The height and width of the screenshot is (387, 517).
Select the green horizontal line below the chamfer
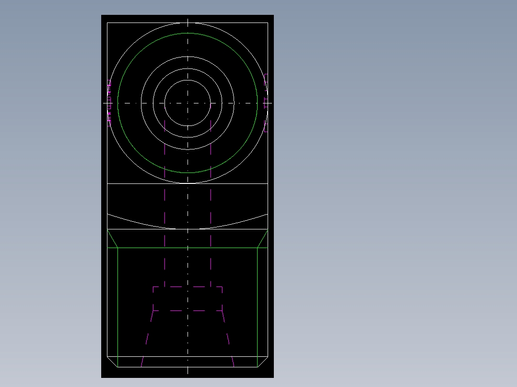tap(188, 248)
